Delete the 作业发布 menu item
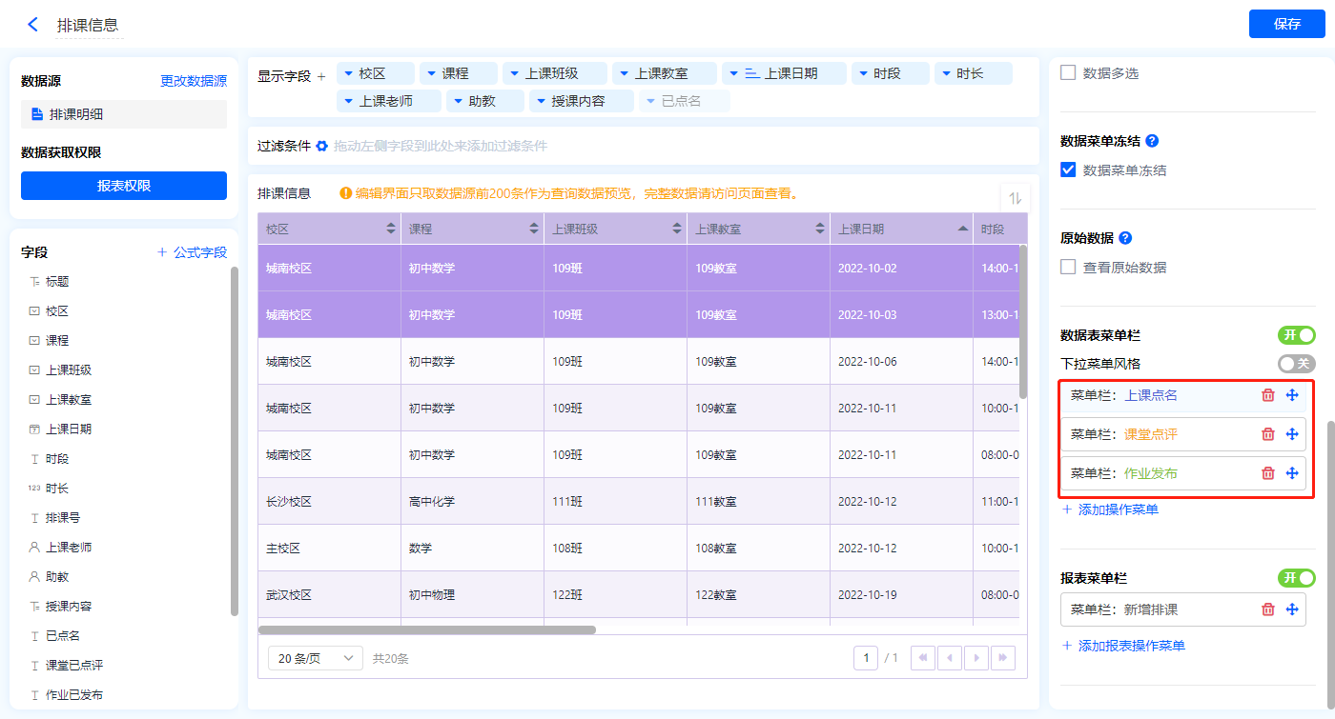 coord(1267,473)
